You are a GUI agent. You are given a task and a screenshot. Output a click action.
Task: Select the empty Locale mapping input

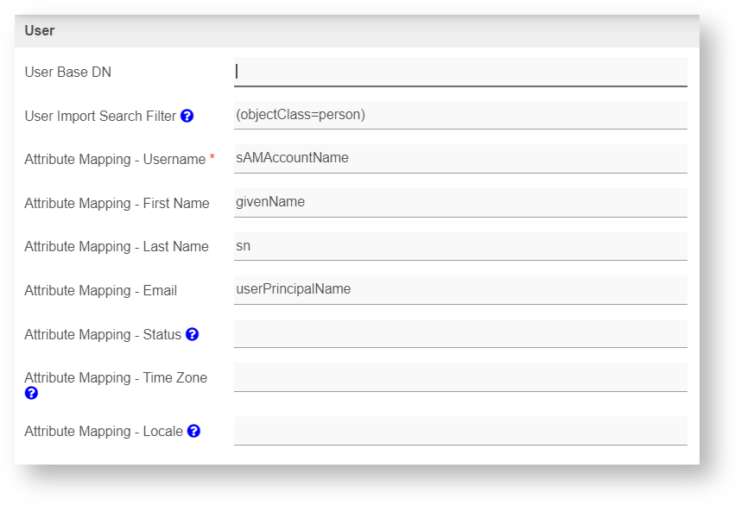tap(460, 430)
